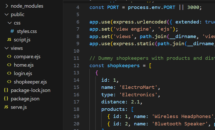The image size is (215, 130).
Task: Select the css folder label
Action: tap(17, 23)
